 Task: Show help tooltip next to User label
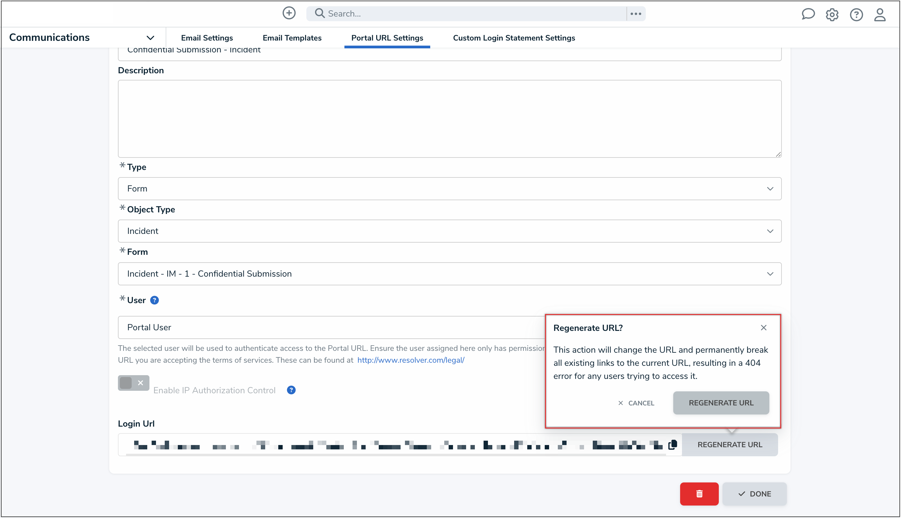(154, 300)
